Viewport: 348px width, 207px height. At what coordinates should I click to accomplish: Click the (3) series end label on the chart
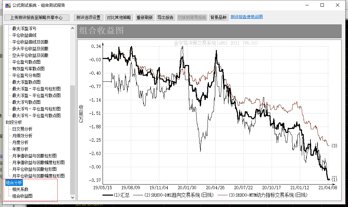click(x=334, y=146)
